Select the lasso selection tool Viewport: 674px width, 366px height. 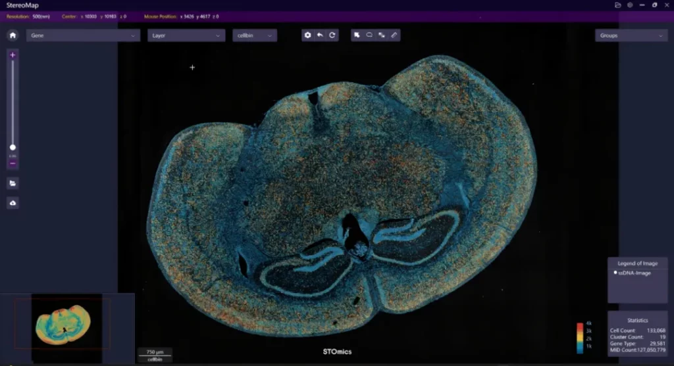[x=369, y=35]
